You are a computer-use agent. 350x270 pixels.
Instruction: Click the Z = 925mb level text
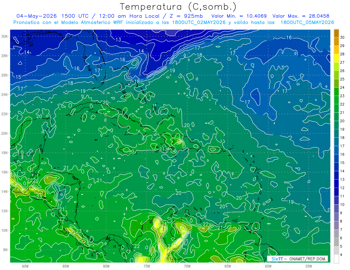point(186,16)
